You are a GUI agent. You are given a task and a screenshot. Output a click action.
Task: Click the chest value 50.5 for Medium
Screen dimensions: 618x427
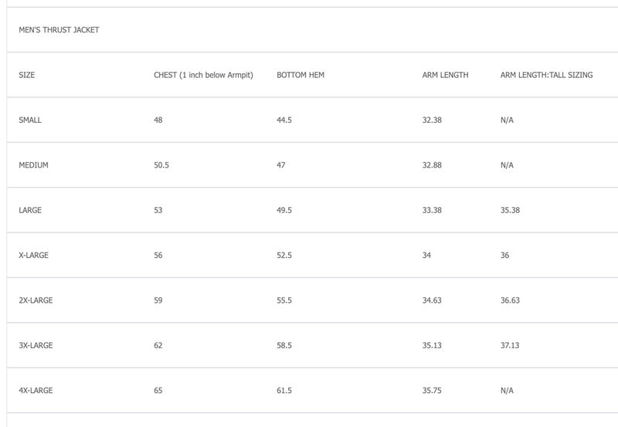pyautogui.click(x=161, y=165)
